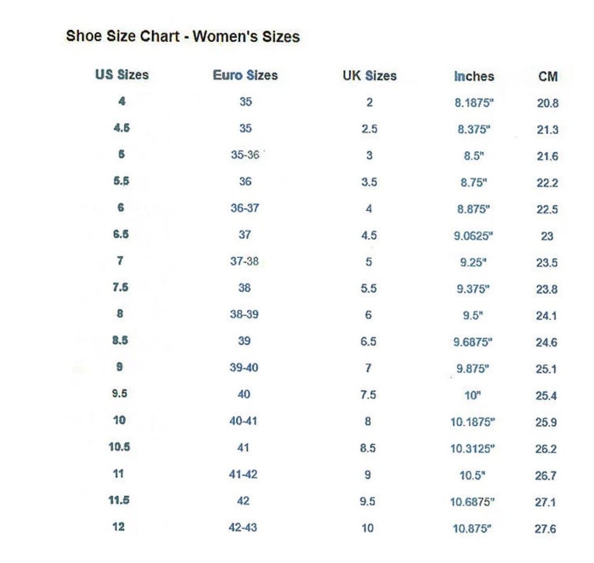Click the Shoe Size Chart title
Viewport: 594px width, 563px height.
183,36
